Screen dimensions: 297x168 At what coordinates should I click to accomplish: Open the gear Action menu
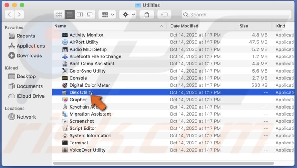point(128,15)
